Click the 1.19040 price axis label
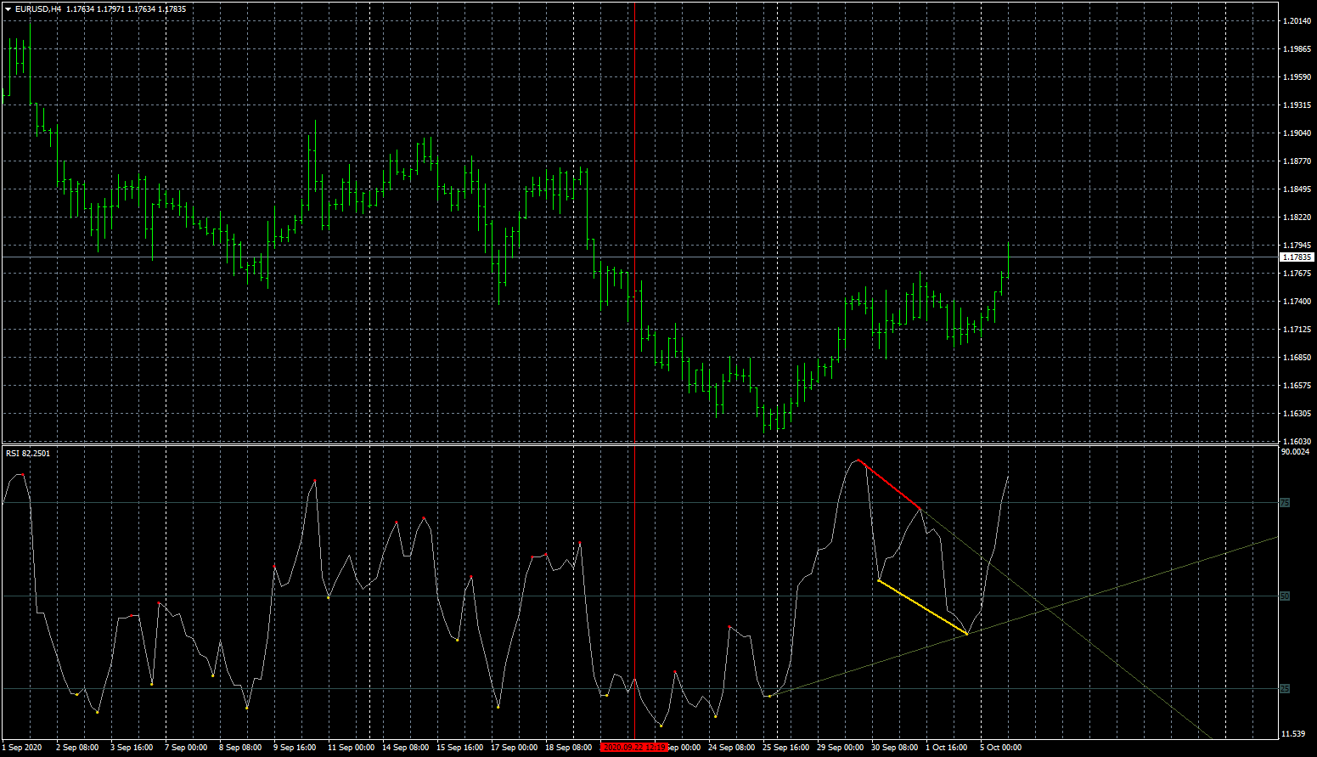Image resolution: width=1317 pixels, height=757 pixels. [x=1296, y=133]
